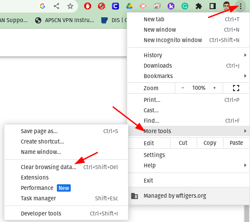The height and width of the screenshot is (222, 250).
Task: Open the APSCN VPN Instru... bookmark
Action: coord(65,20)
